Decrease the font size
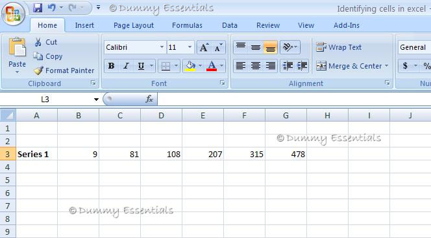Screen dimensions: 431x238 pyautogui.click(x=219, y=47)
